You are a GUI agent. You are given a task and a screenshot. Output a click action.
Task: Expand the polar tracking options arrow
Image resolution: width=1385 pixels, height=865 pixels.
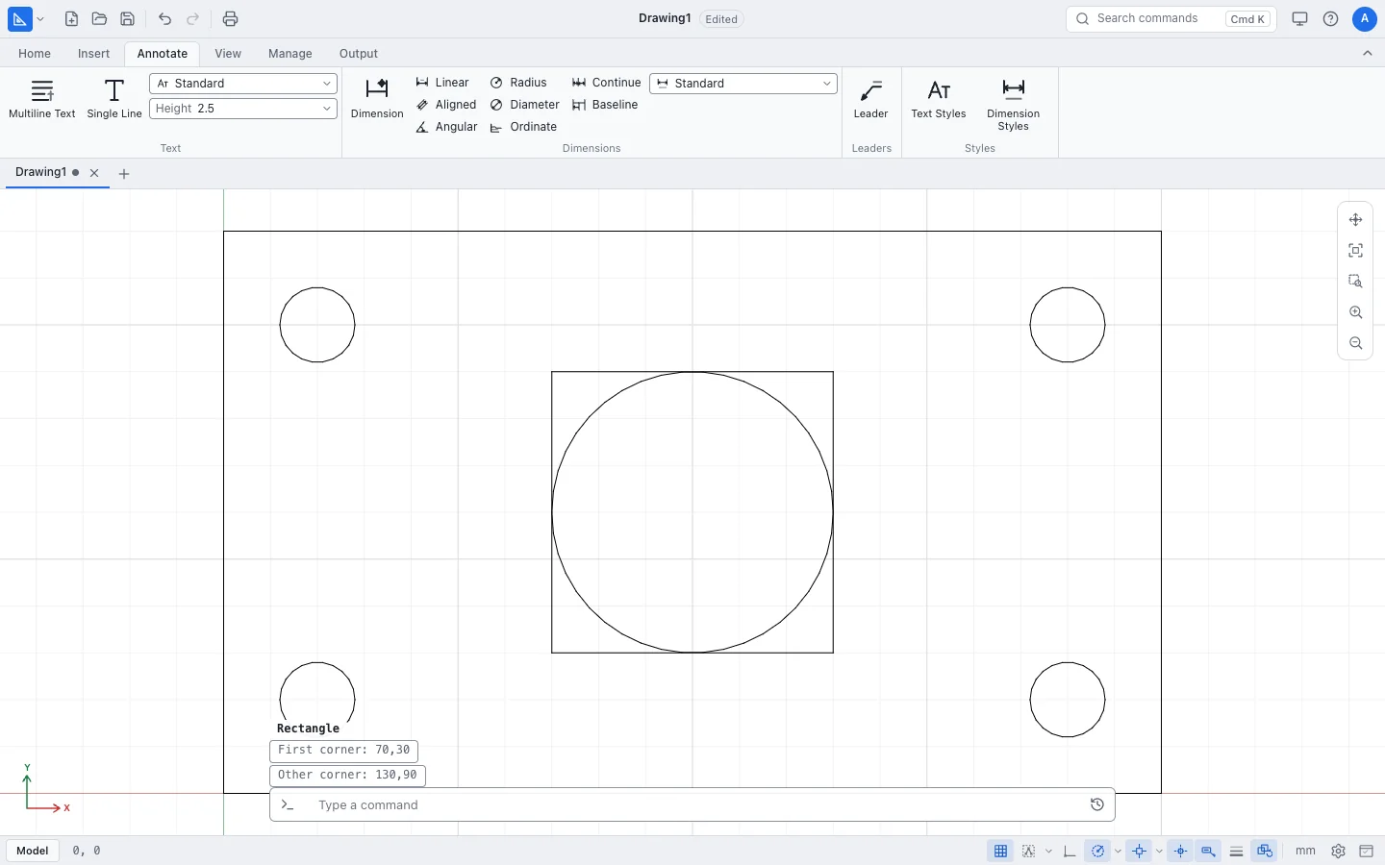click(x=1118, y=851)
